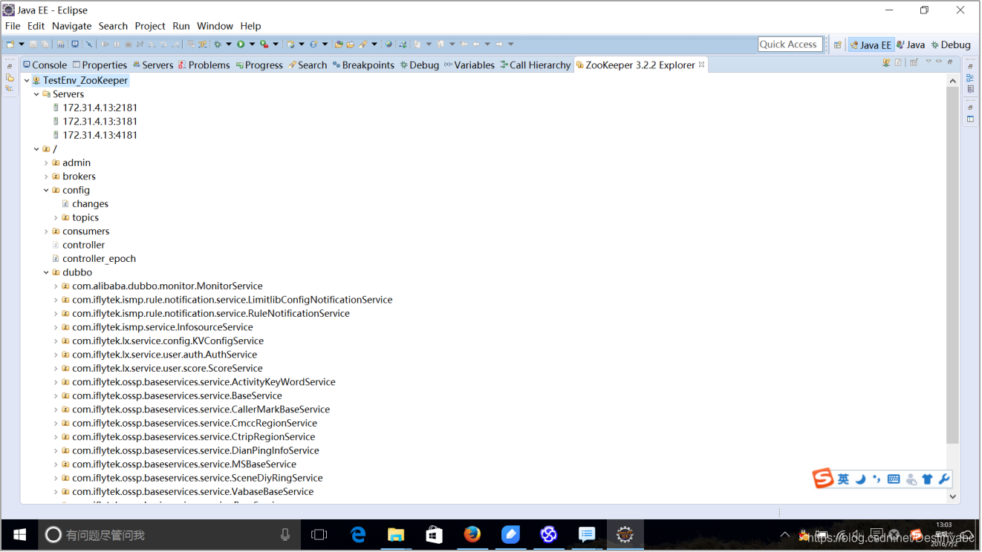982x552 pixels.
Task: Open Microsoft Edge from the taskbar
Action: [x=358, y=534]
